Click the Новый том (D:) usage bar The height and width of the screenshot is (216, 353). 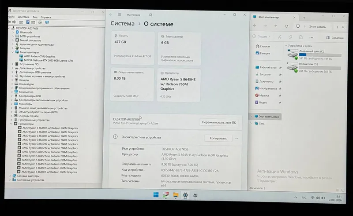click(x=319, y=68)
